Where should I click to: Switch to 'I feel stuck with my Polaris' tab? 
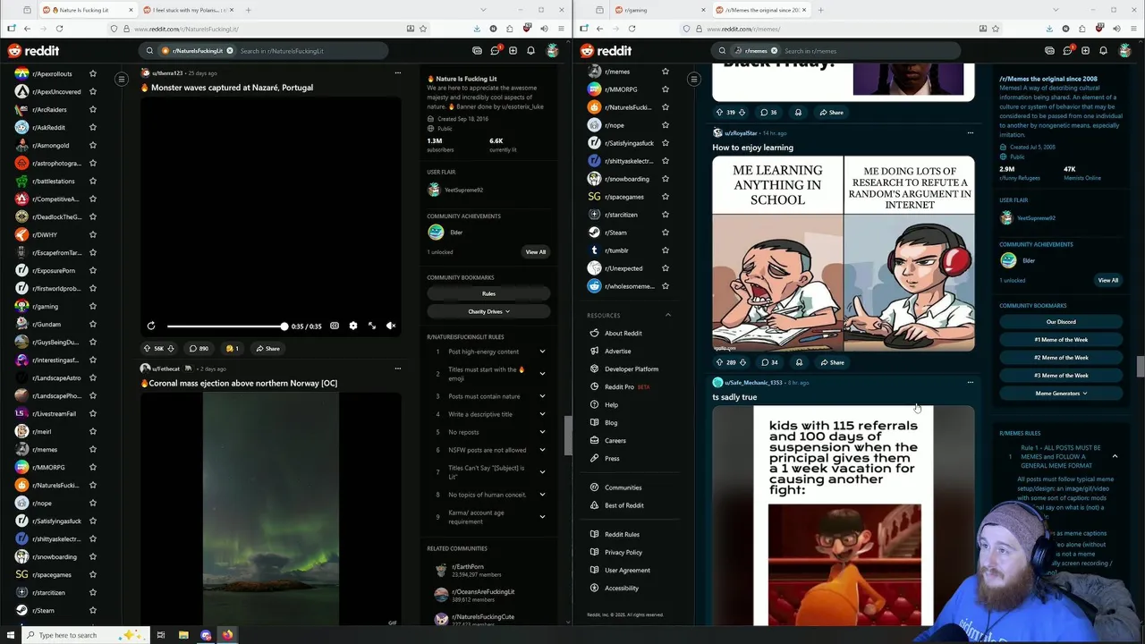point(186,10)
